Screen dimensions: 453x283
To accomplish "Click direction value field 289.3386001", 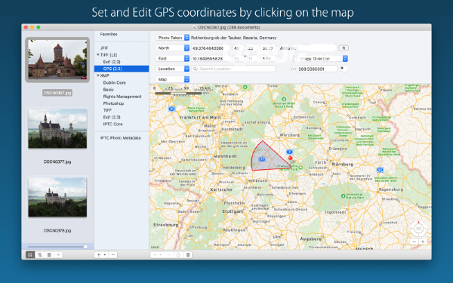I will pyautogui.click(x=317, y=69).
